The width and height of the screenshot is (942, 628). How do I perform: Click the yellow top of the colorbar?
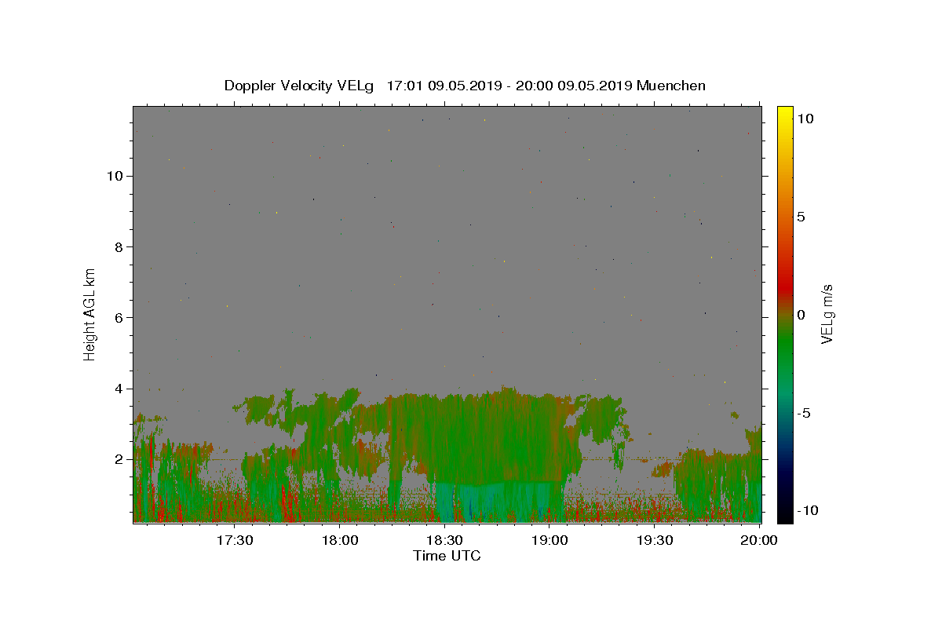pyautogui.click(x=785, y=114)
